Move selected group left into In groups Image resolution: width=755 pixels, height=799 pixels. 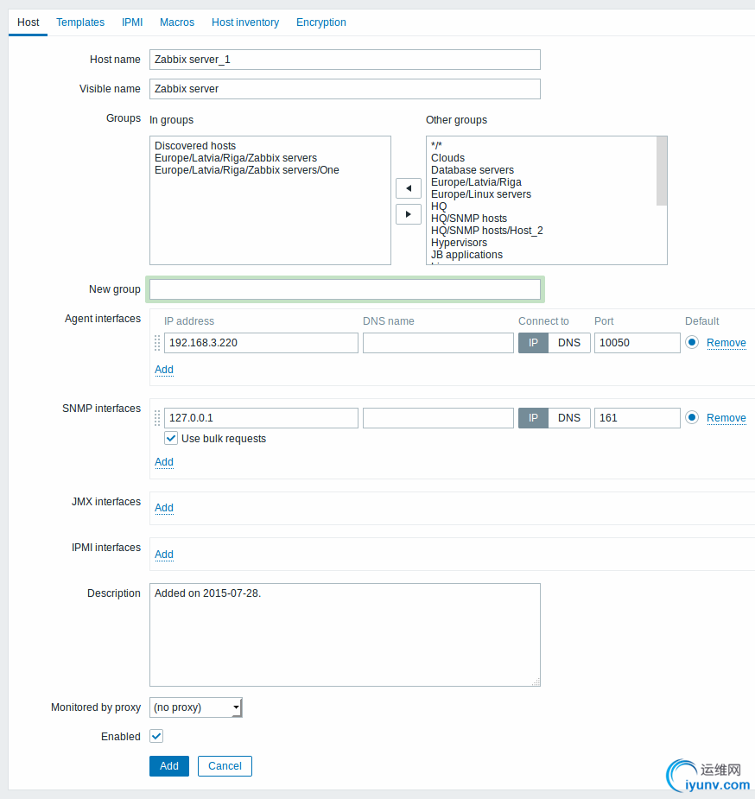pyautogui.click(x=408, y=188)
